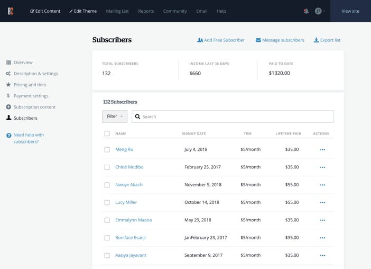Open Mailing List in top navigation
This screenshot has width=371, height=269.
(117, 11)
